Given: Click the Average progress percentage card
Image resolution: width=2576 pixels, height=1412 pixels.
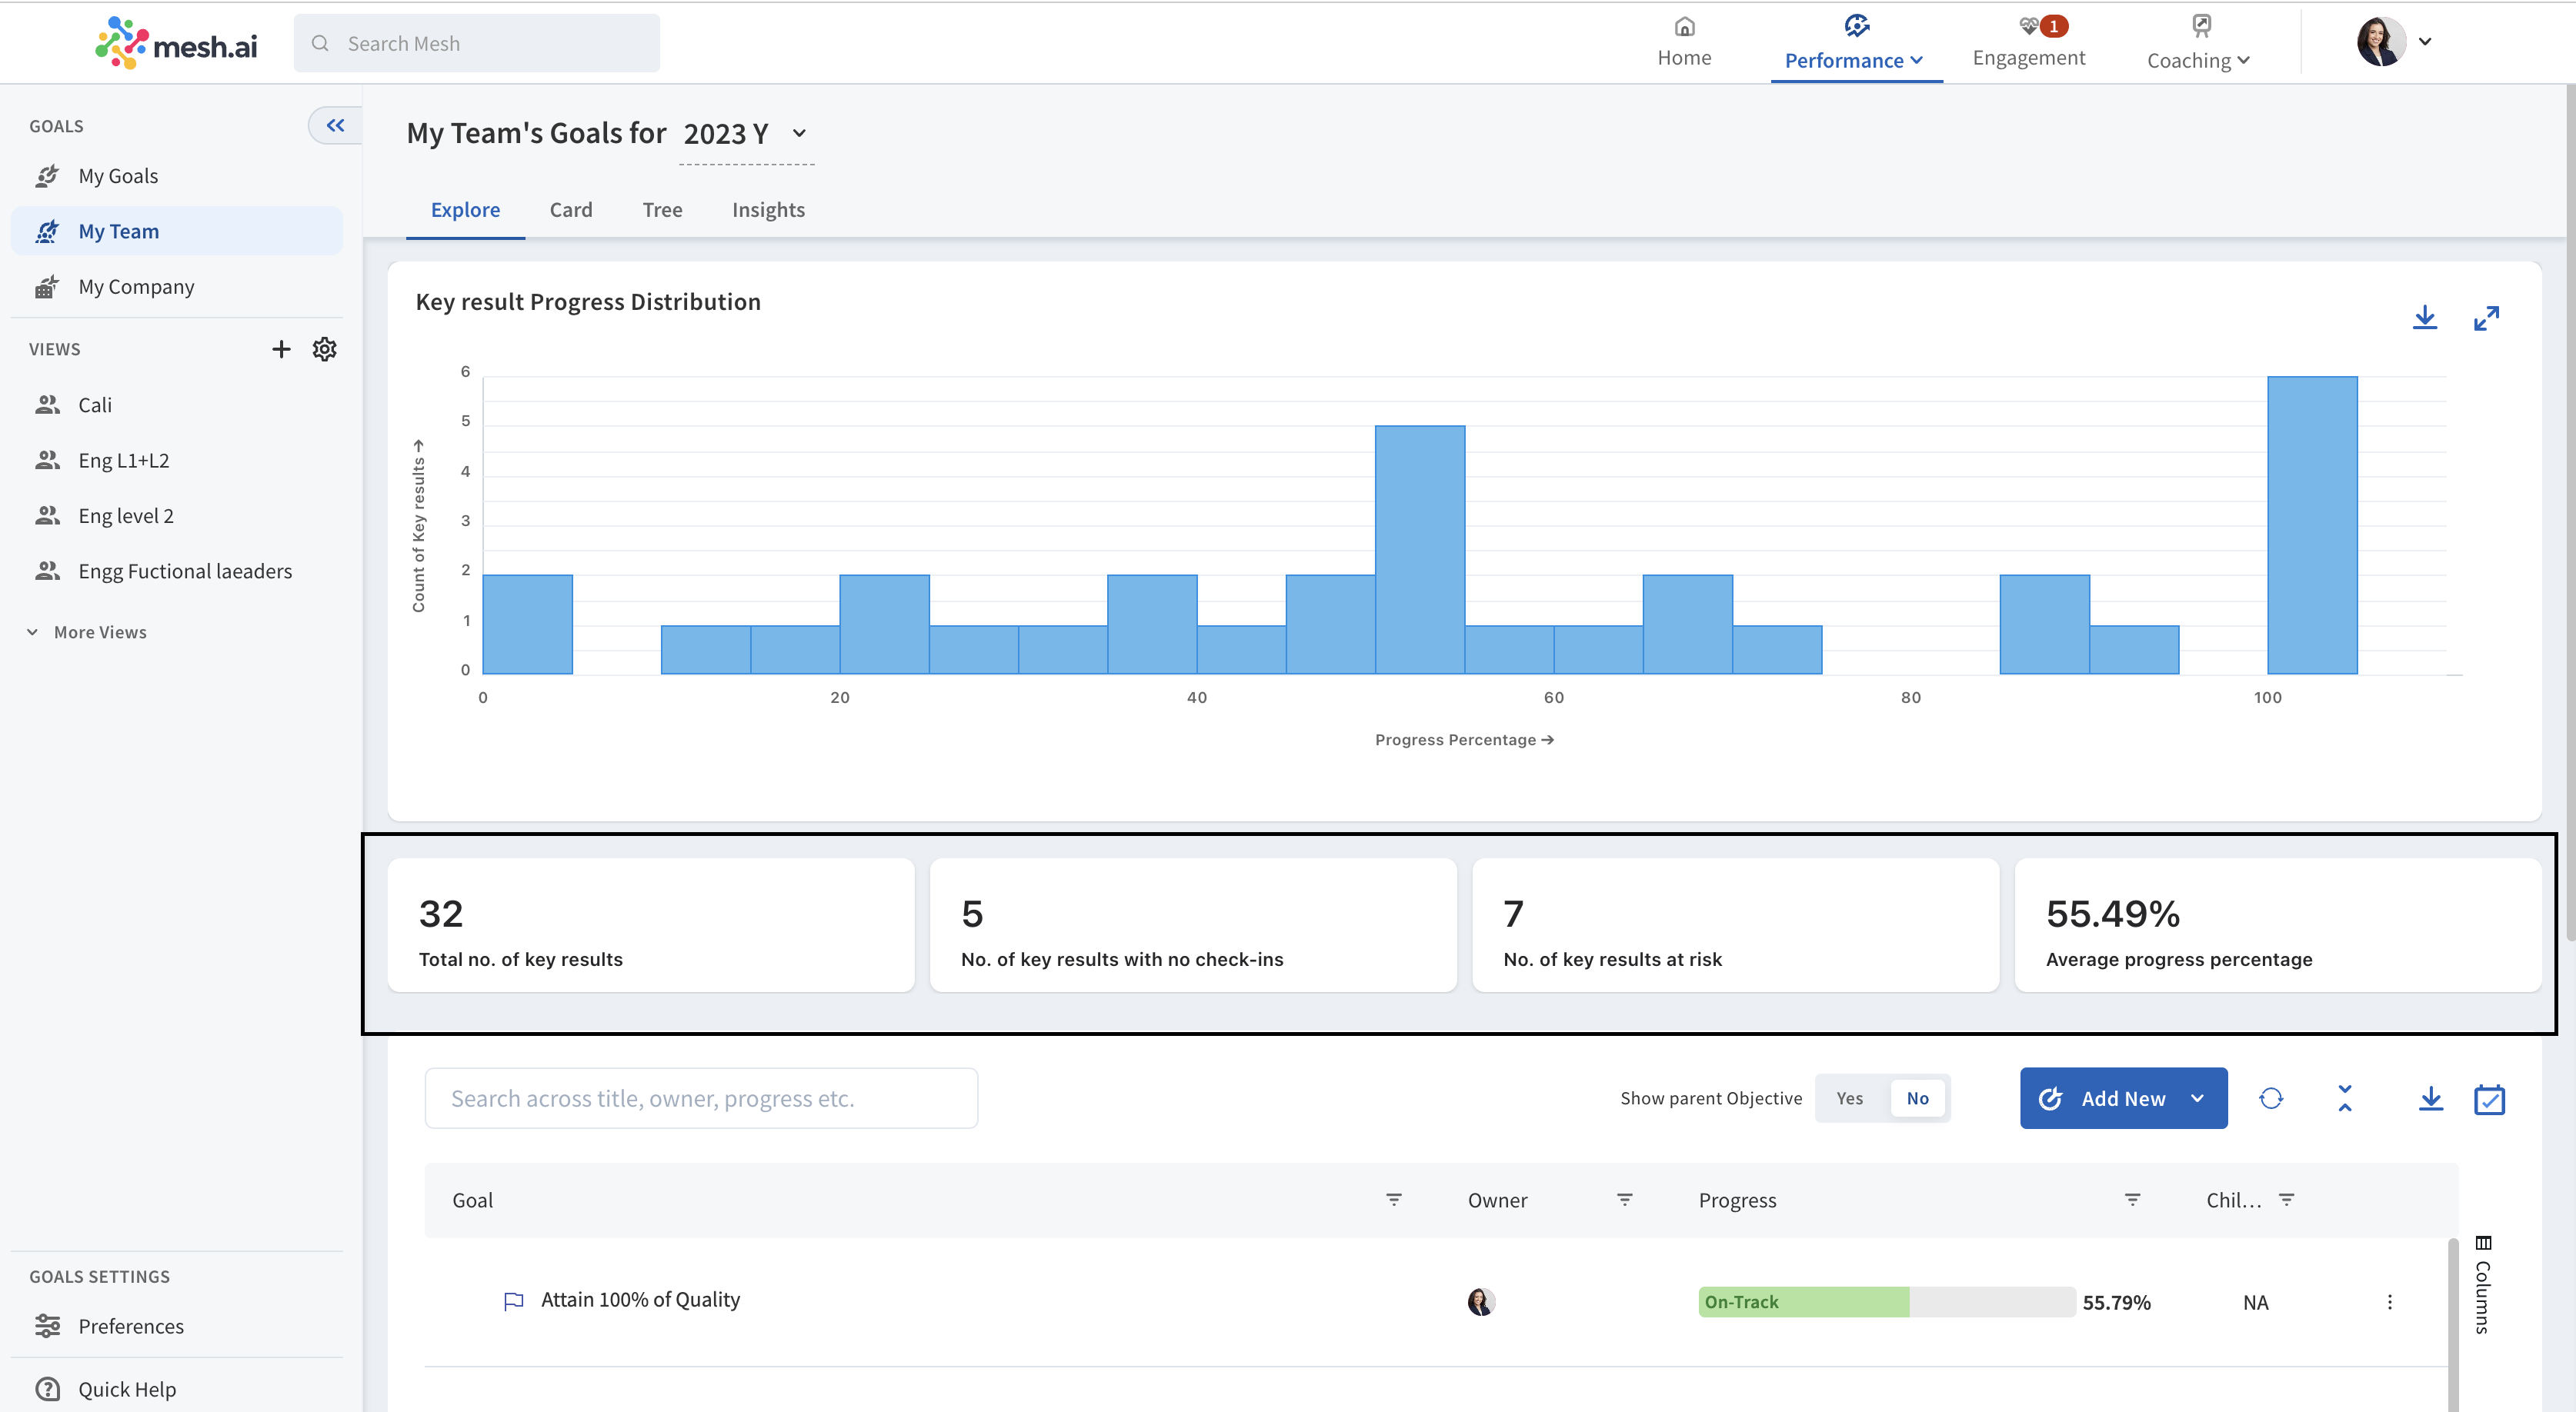Looking at the screenshot, I should click(2278, 924).
